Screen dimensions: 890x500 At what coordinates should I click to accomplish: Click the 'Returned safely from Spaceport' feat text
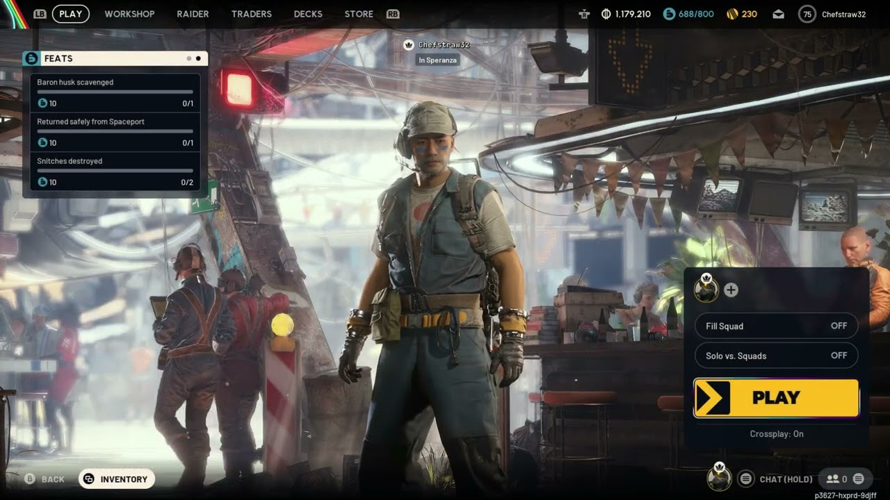point(91,122)
